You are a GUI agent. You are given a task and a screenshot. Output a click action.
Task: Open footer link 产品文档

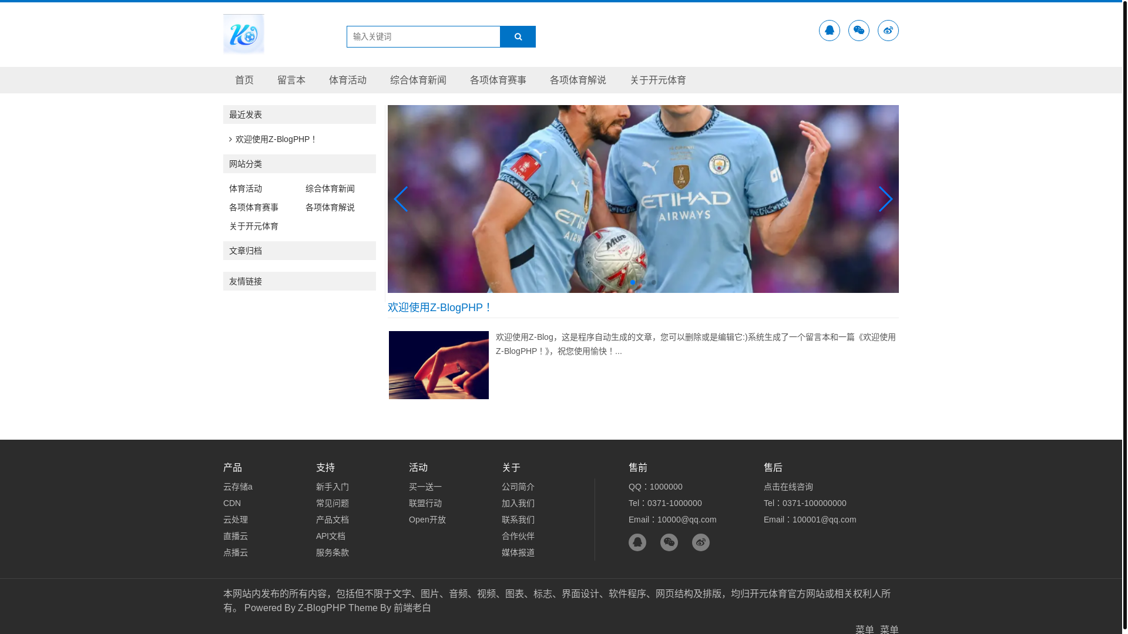pyautogui.click(x=333, y=520)
